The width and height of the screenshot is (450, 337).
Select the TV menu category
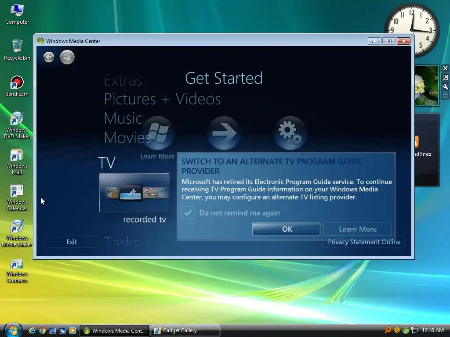tap(107, 163)
